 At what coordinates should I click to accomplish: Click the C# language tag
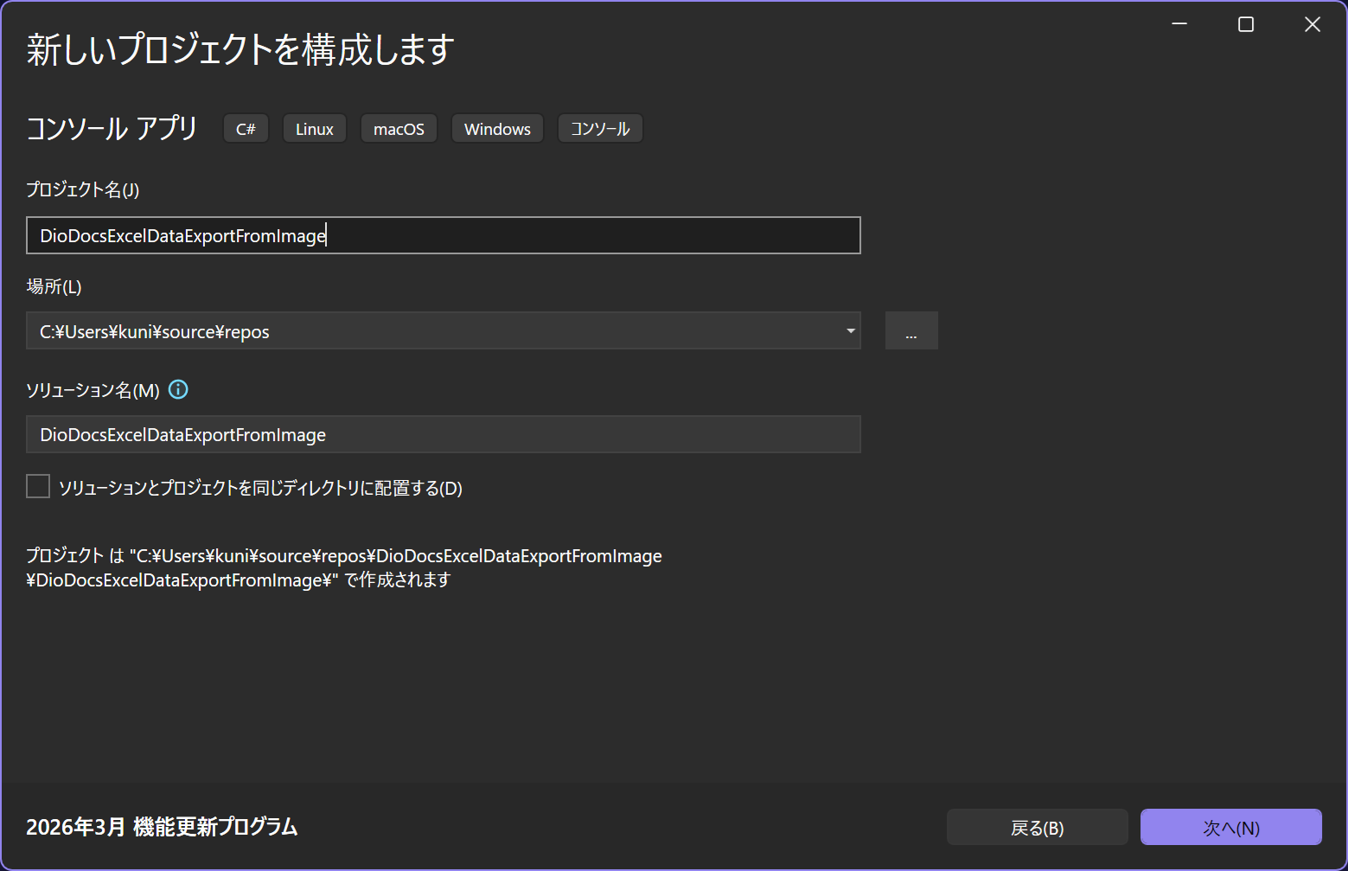(246, 129)
